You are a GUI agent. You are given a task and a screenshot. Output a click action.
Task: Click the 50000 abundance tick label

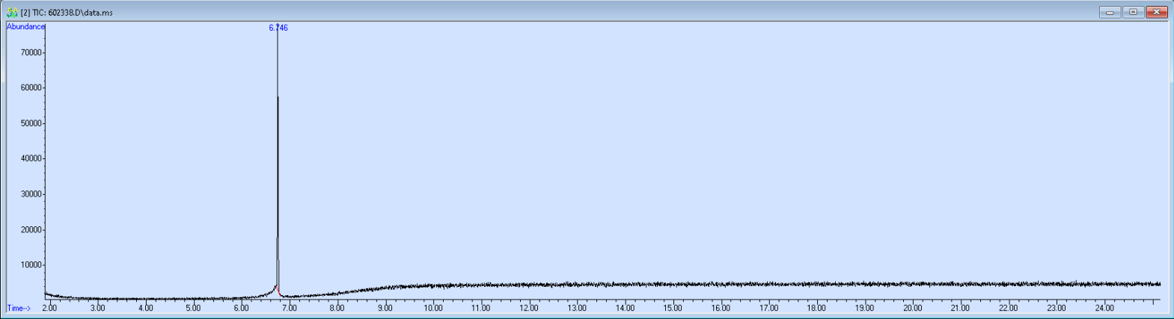point(31,123)
